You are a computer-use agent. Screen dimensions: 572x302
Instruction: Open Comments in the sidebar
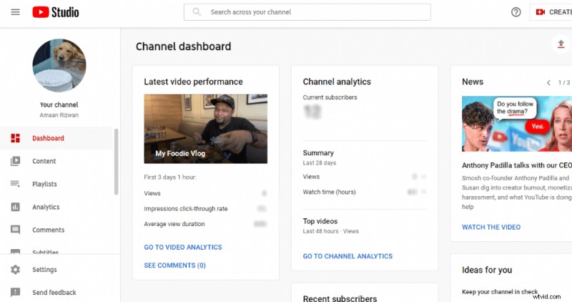(x=56, y=230)
